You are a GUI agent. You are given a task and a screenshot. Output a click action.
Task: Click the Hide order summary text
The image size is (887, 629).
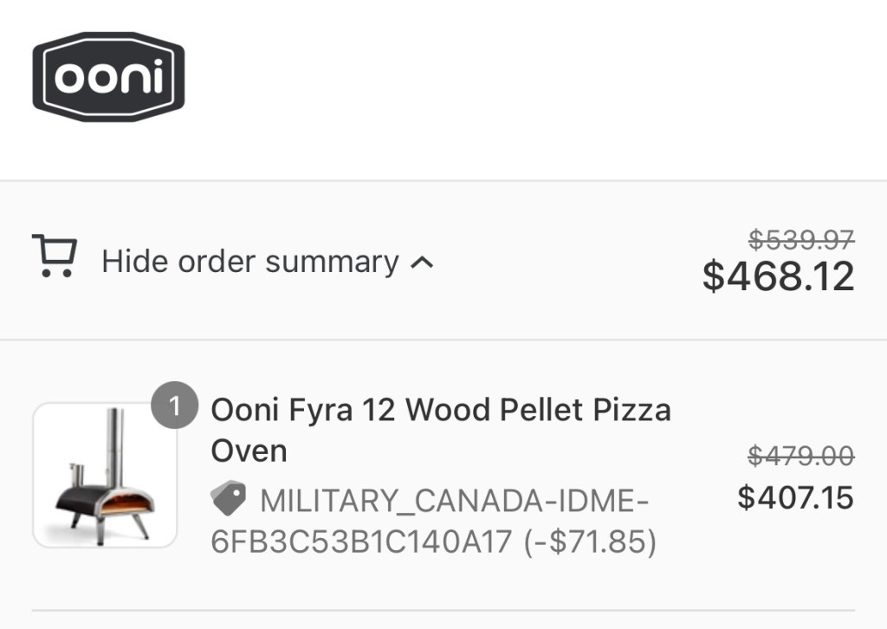(249, 262)
